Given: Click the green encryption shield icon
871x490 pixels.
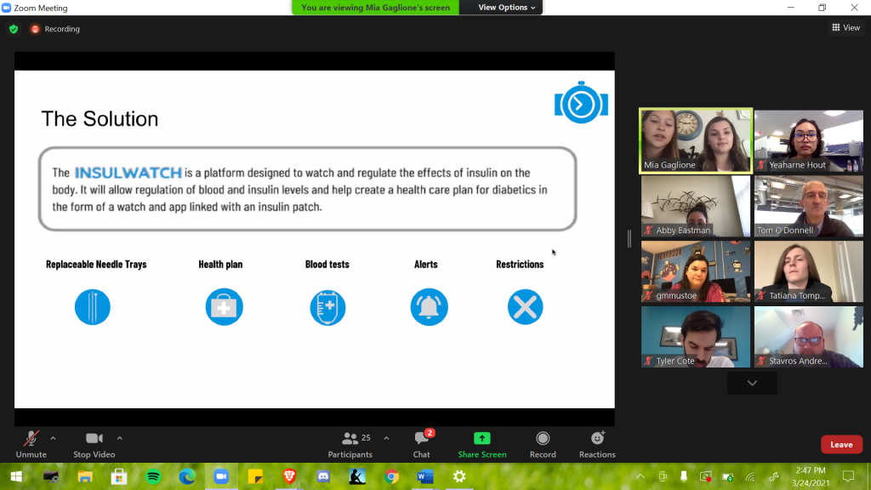Looking at the screenshot, I should pos(14,29).
